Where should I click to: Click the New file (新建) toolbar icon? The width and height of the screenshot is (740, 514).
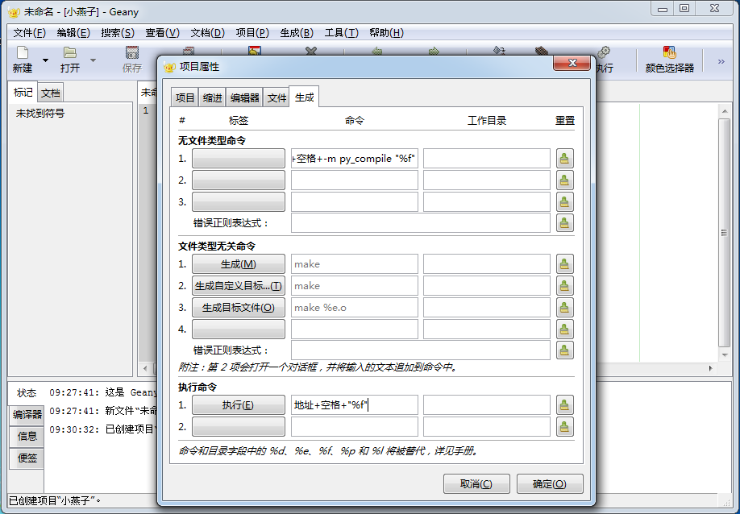coord(23,53)
